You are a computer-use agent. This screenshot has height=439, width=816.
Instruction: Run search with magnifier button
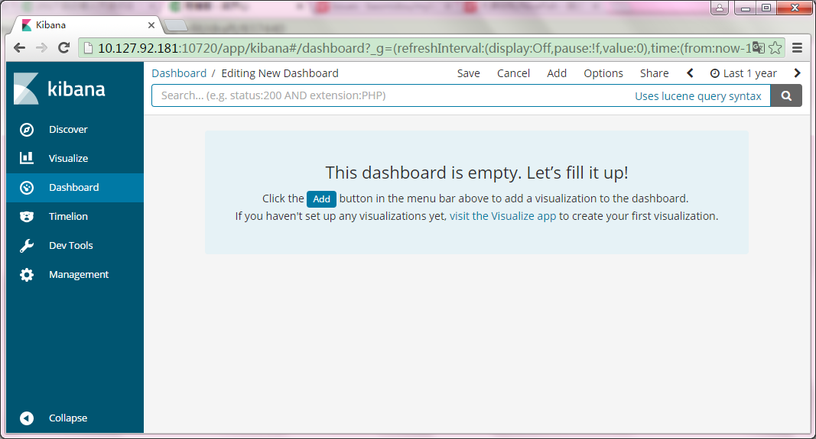pos(786,95)
